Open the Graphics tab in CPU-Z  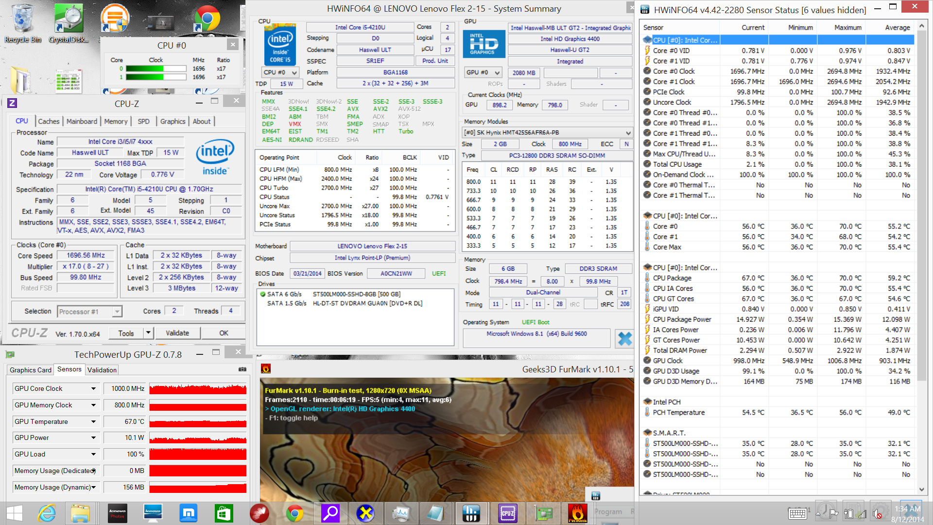pos(173,122)
